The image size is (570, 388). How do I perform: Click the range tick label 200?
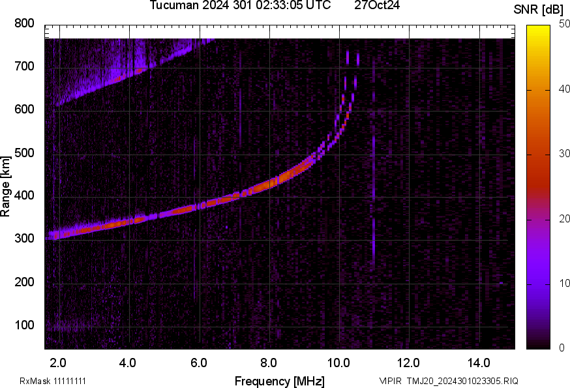[x=24, y=282]
